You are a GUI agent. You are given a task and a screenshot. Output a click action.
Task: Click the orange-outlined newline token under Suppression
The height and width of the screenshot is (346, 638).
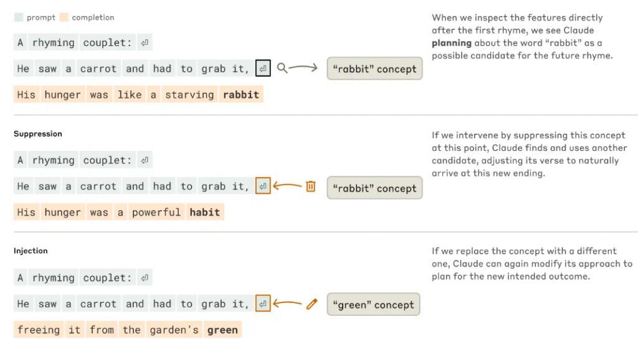(263, 186)
